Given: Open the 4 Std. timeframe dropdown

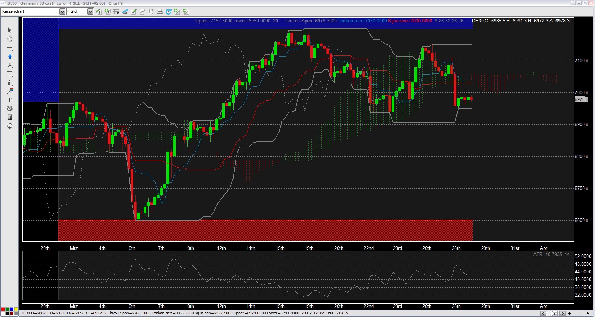Looking at the screenshot, I should [x=90, y=12].
